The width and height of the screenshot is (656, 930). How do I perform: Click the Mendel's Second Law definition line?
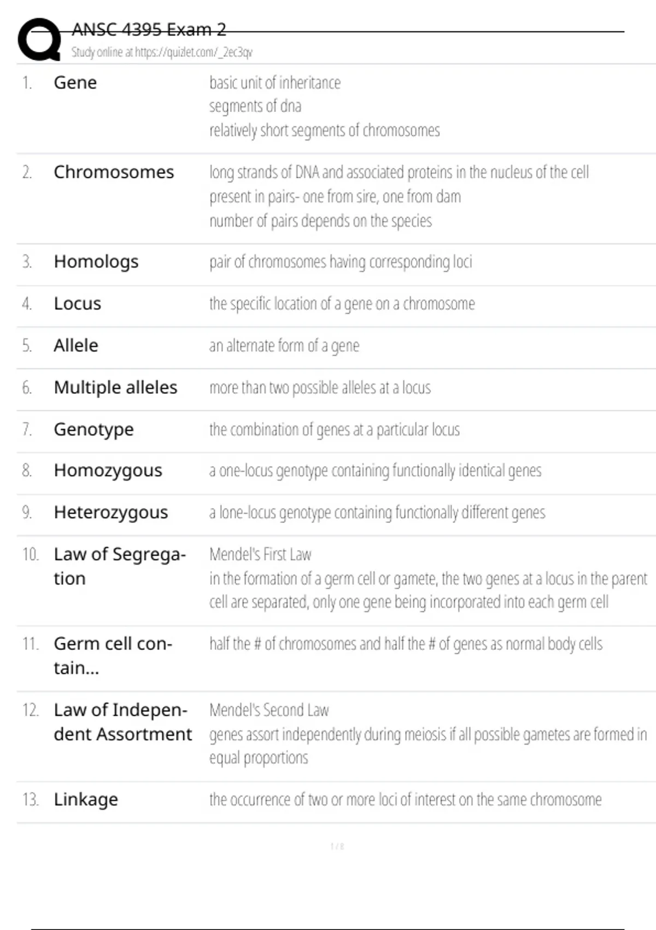click(x=269, y=710)
